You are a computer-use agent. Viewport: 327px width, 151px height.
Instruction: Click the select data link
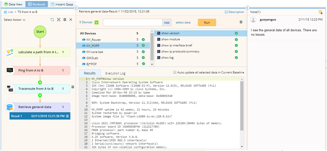[183, 22]
